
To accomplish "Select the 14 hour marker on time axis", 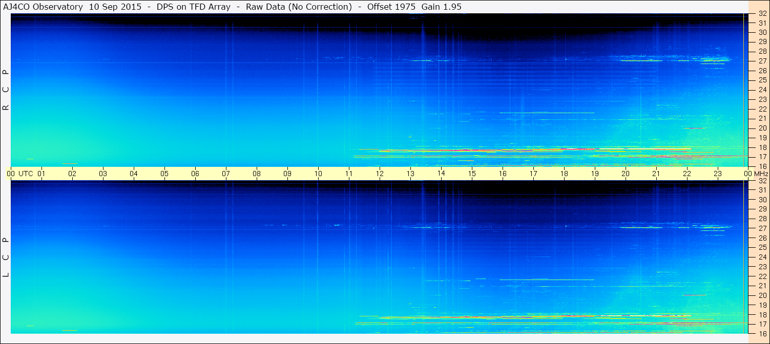I will coord(441,174).
